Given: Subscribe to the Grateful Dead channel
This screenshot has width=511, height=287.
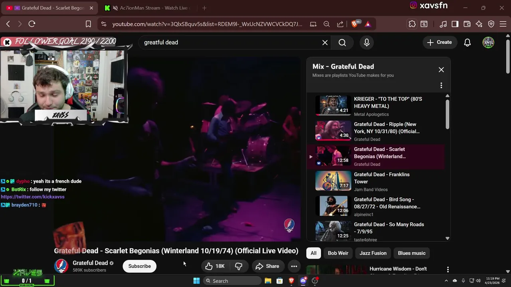Looking at the screenshot, I should [x=140, y=266].
